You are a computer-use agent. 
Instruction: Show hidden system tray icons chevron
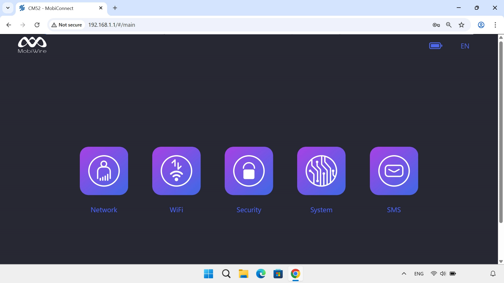coord(404,274)
